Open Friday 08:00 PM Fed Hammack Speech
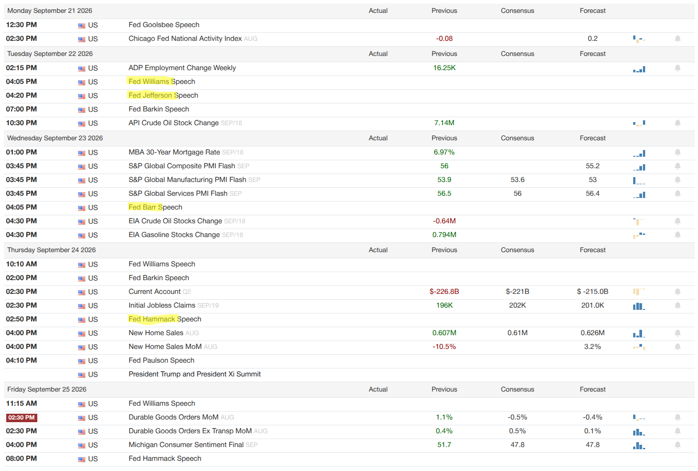 click(x=165, y=459)
